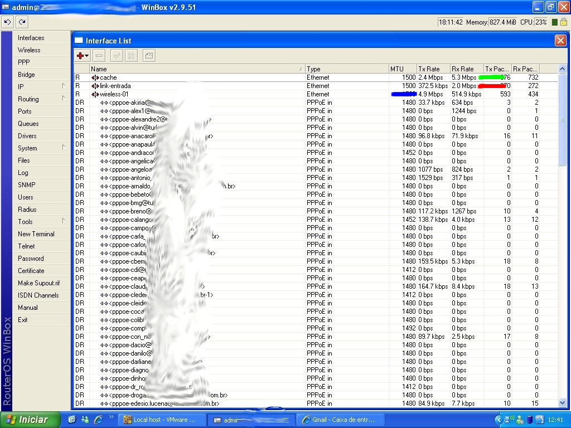Click the Remove minus toolbar button
The height and width of the screenshot is (428, 571).
(99, 56)
